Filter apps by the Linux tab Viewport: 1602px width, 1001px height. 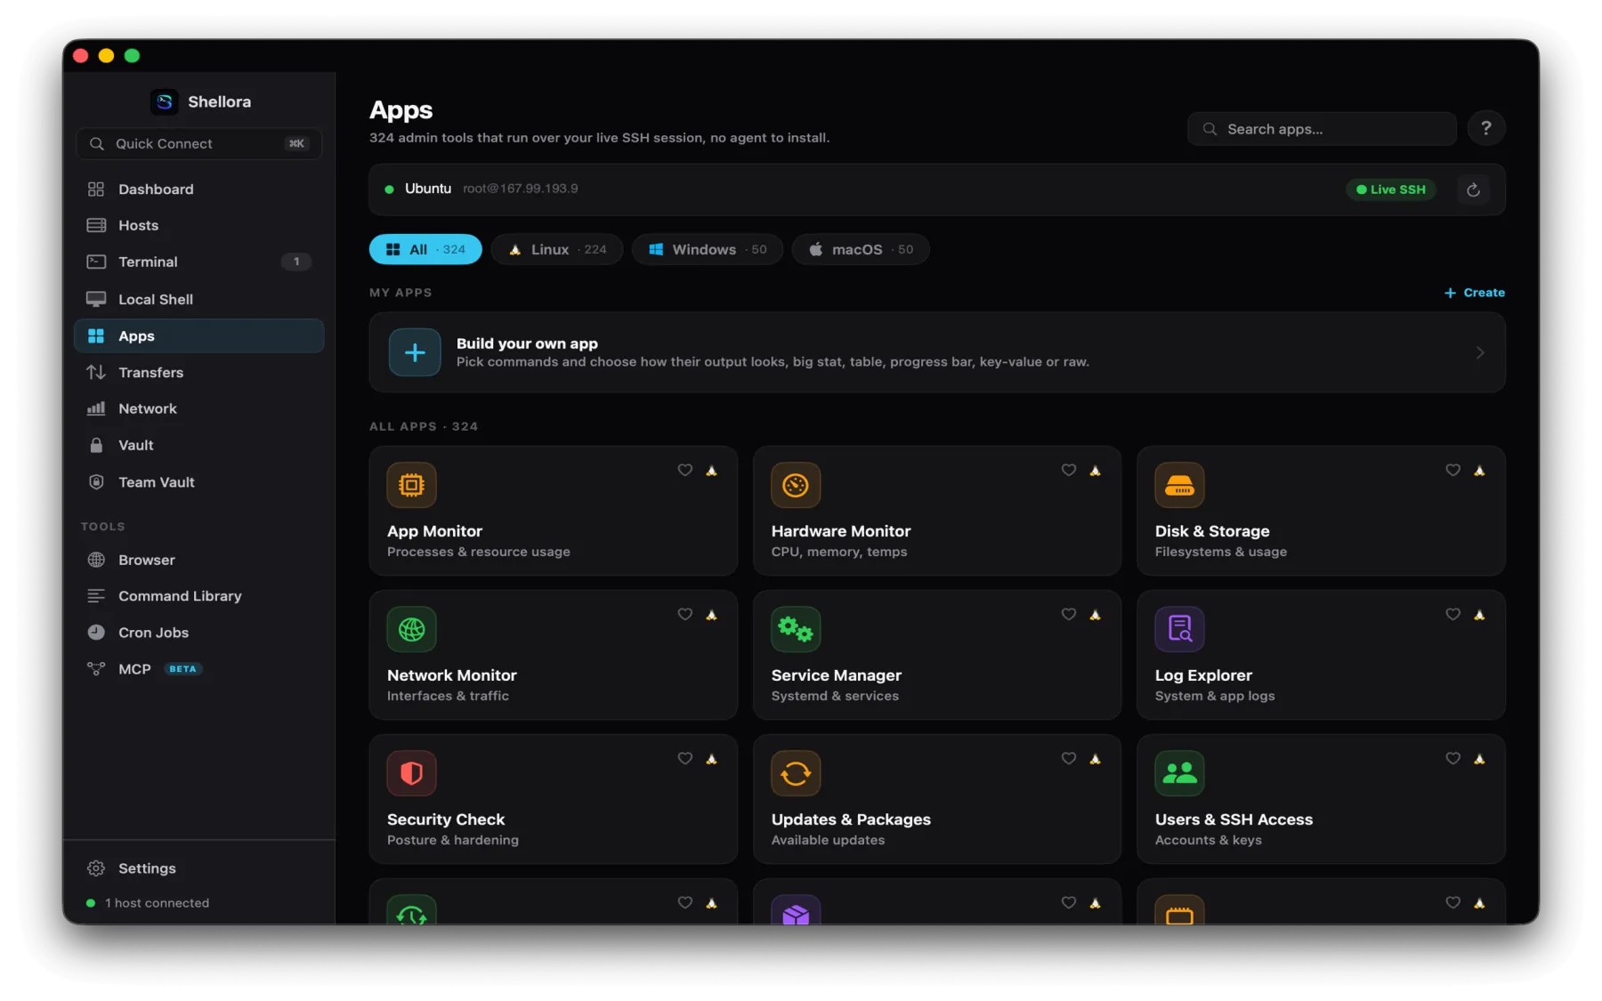tap(557, 249)
